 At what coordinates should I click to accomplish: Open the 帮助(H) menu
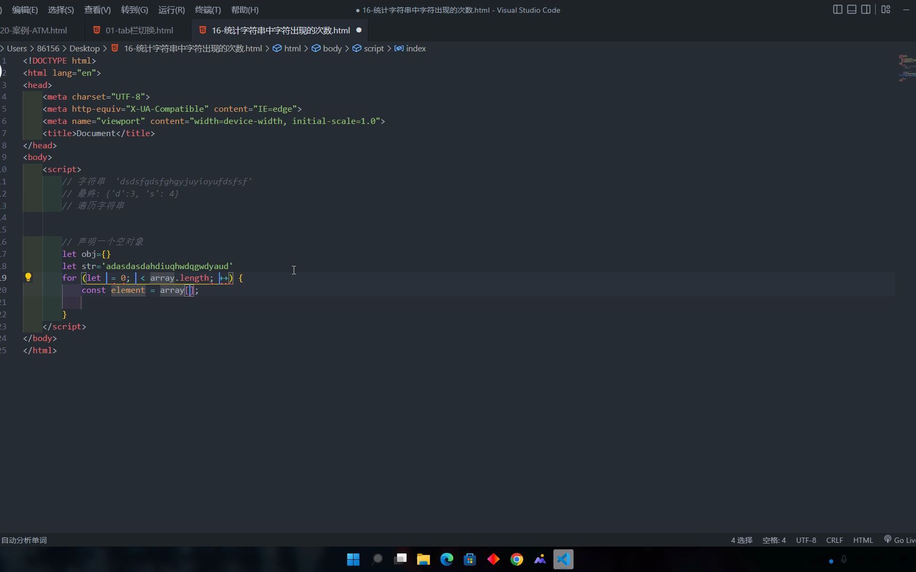tap(245, 10)
